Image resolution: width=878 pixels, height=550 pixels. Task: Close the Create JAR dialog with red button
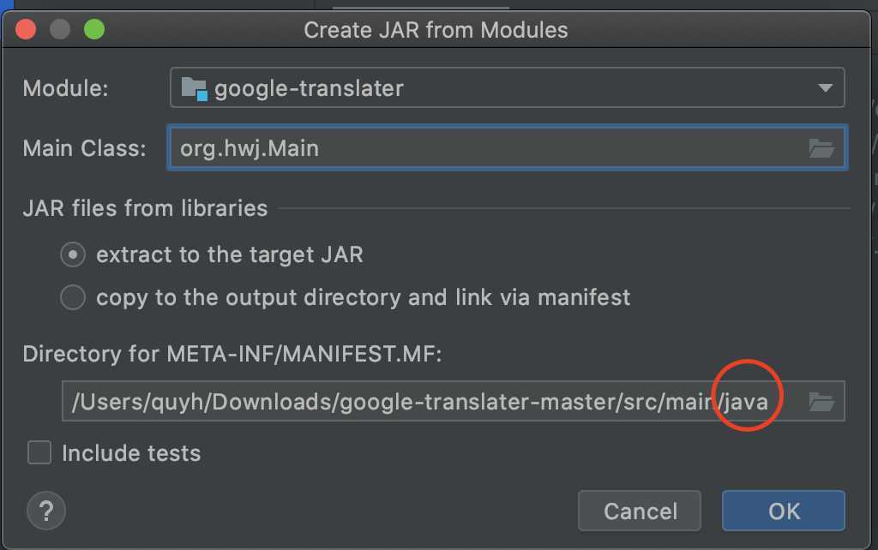pyautogui.click(x=26, y=30)
